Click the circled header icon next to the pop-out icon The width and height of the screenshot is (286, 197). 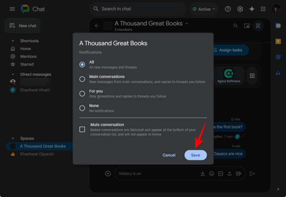pyautogui.click(x=258, y=26)
